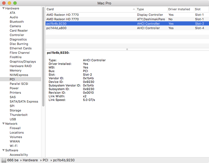Screen dimensions: 209x163
Task: Select Volumes under Network
Action: [16, 137]
